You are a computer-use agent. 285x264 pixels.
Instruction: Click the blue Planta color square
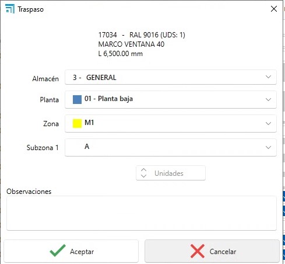point(77,99)
